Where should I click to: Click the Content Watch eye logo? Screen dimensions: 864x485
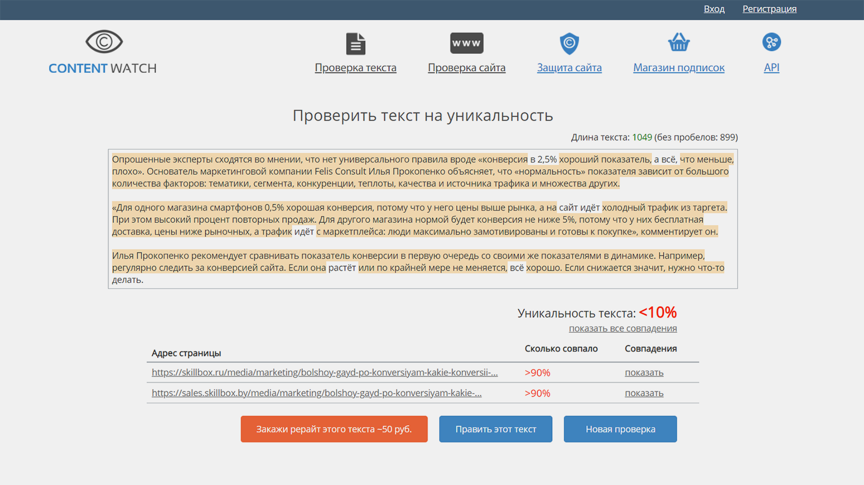(x=104, y=42)
